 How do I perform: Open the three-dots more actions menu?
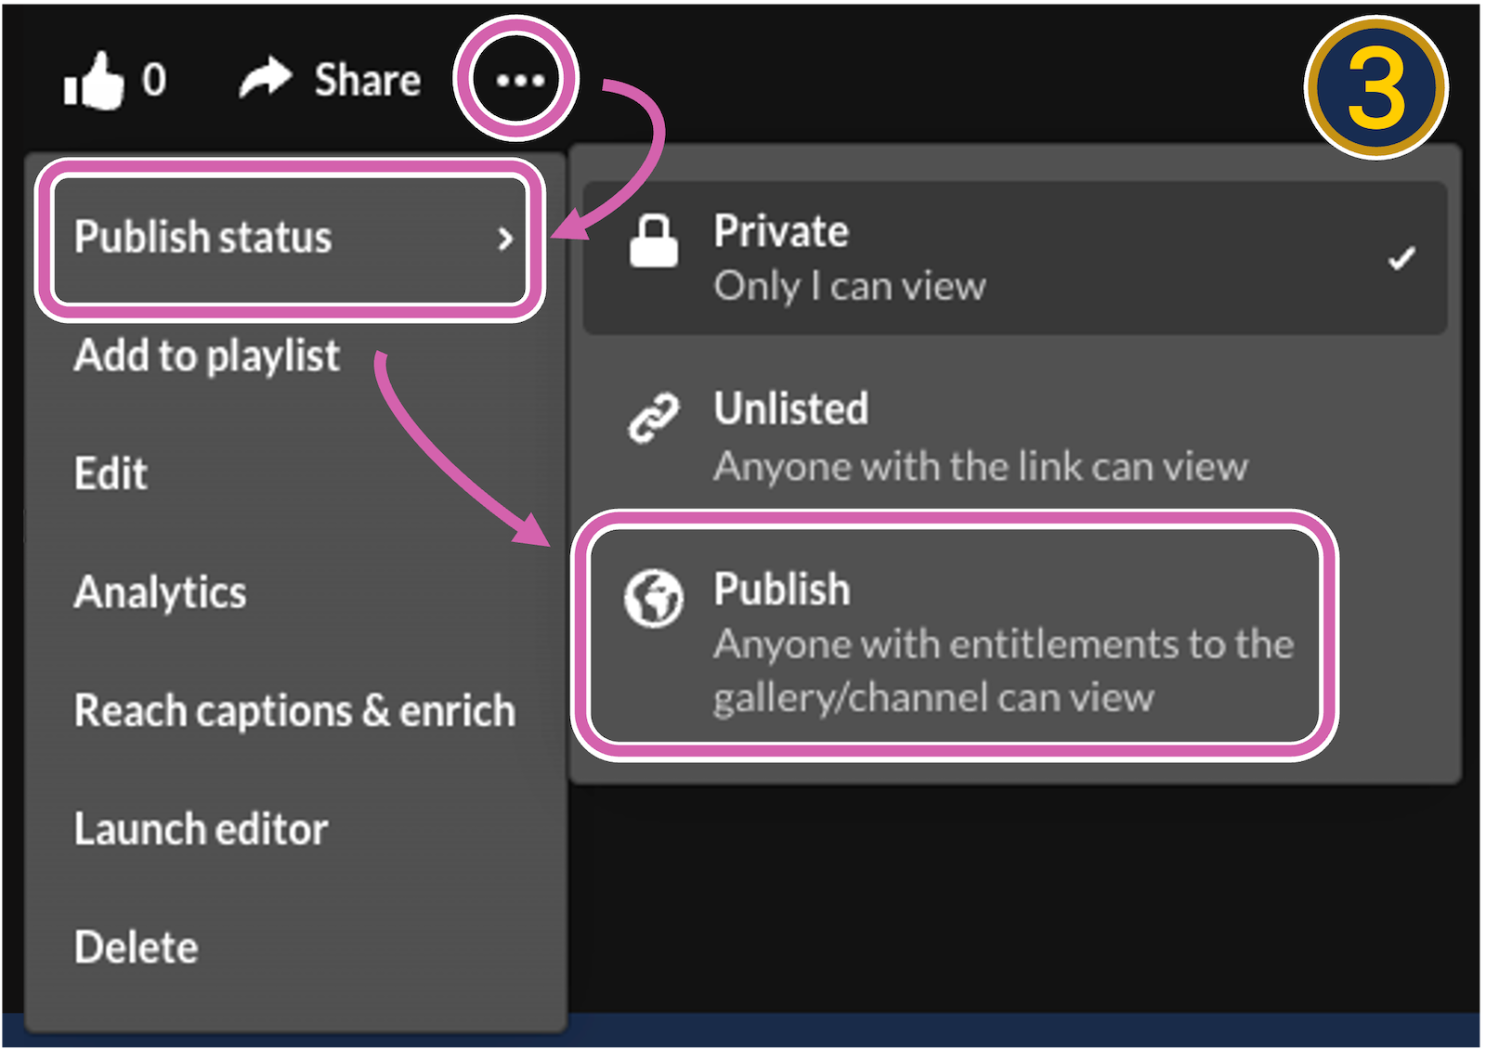coord(518,81)
